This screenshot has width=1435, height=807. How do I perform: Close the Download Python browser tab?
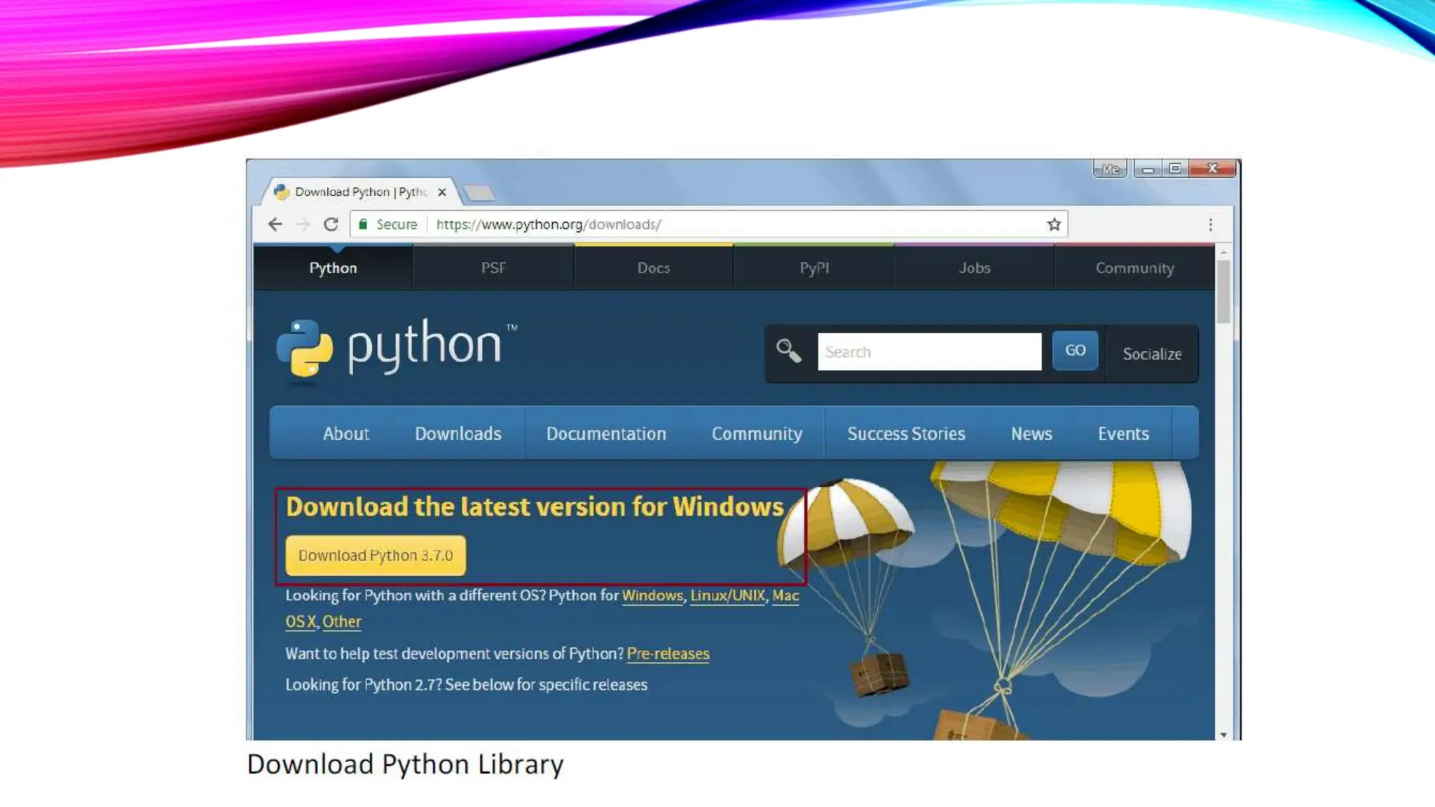(442, 192)
